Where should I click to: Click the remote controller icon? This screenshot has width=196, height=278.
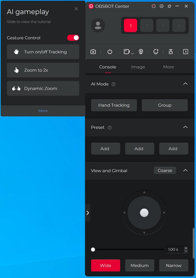(171, 52)
